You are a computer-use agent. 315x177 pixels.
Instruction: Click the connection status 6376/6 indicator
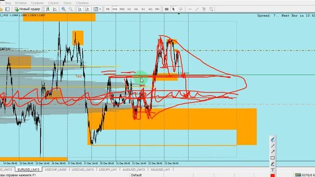pyautogui.click(x=305, y=175)
